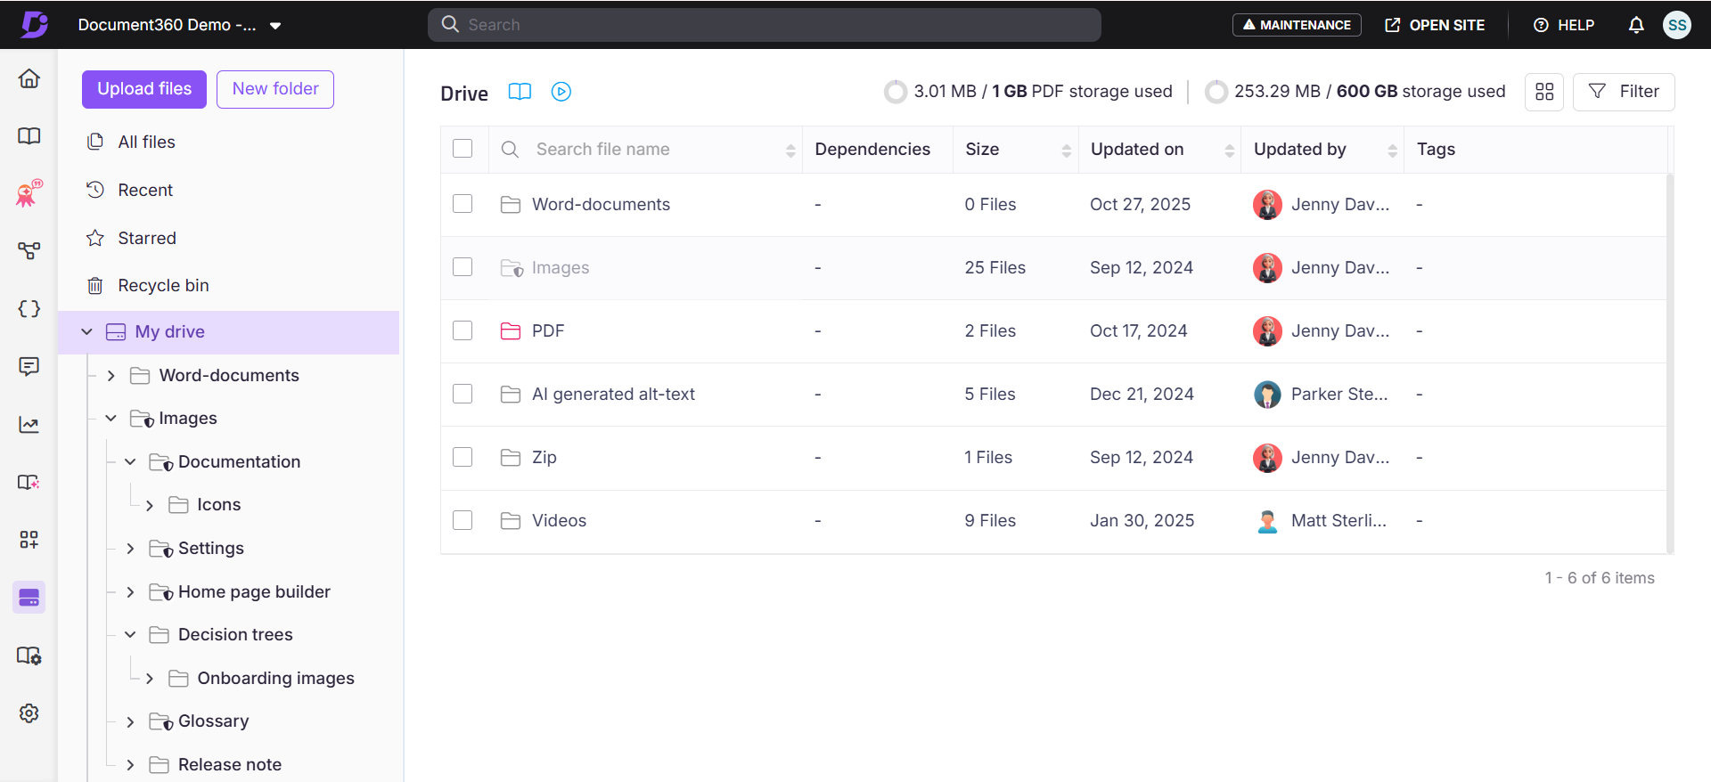Check the Videos row checkbox

463,520
